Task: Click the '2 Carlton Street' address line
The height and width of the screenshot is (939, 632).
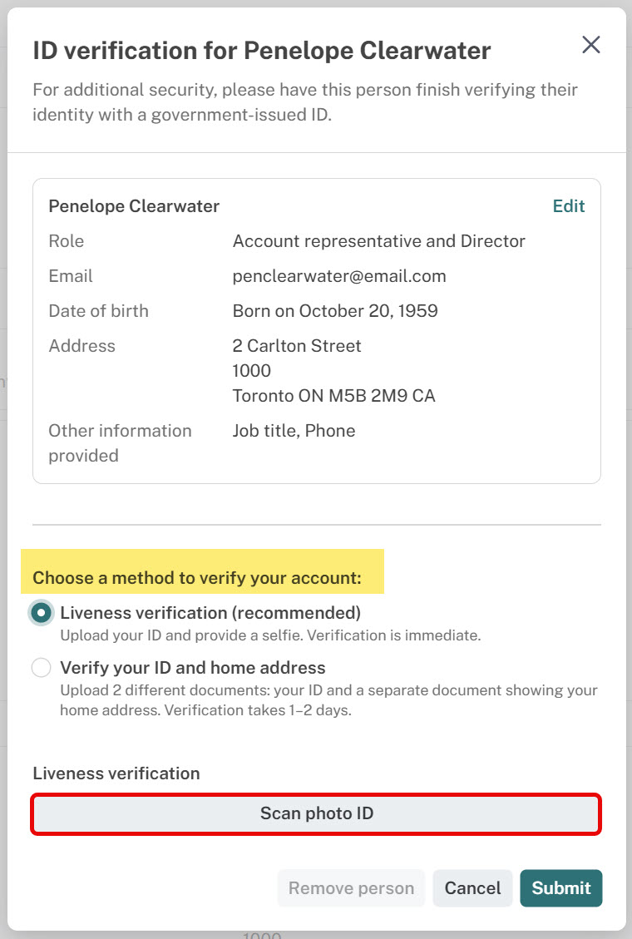Action: [x=297, y=345]
